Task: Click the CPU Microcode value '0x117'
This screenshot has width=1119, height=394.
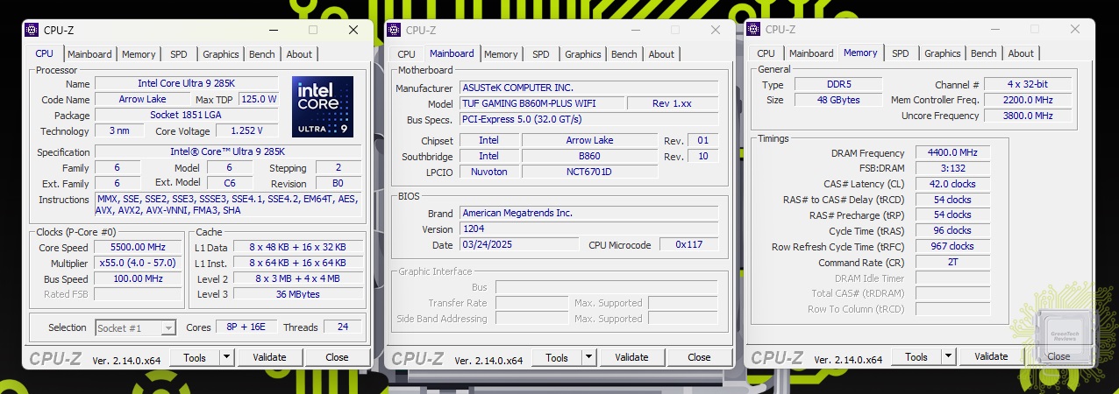Action: 689,244
